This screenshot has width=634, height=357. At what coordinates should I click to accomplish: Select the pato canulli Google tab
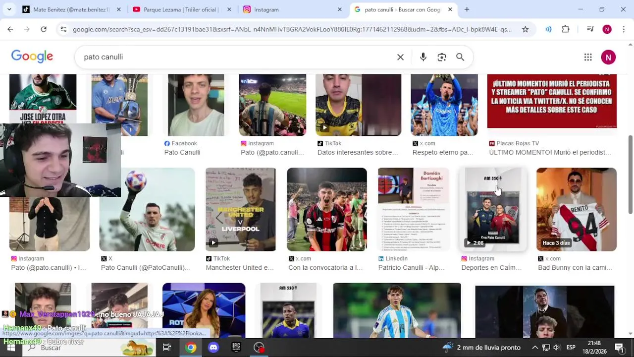(x=403, y=9)
